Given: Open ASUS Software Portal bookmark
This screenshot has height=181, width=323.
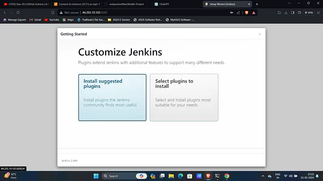Looking at the screenshot, I should click(148, 20).
